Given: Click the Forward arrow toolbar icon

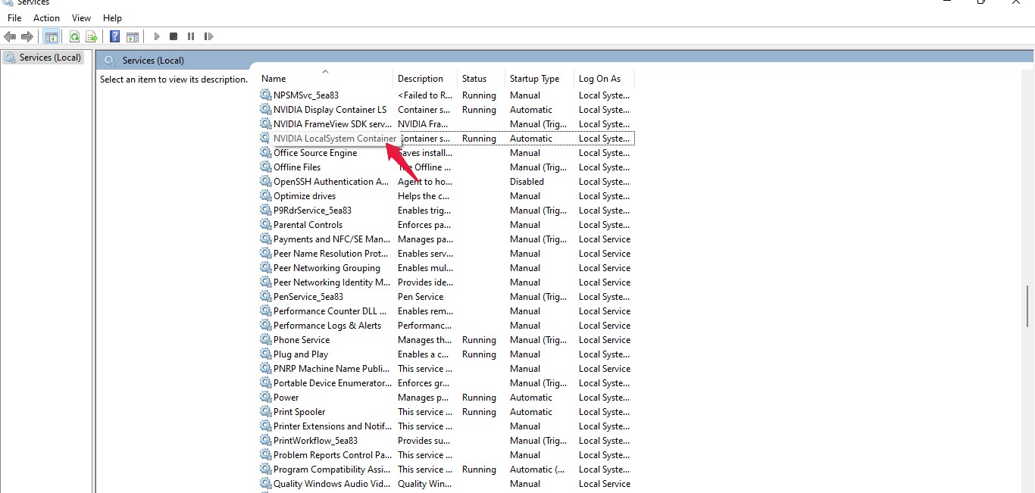Looking at the screenshot, I should coord(27,36).
